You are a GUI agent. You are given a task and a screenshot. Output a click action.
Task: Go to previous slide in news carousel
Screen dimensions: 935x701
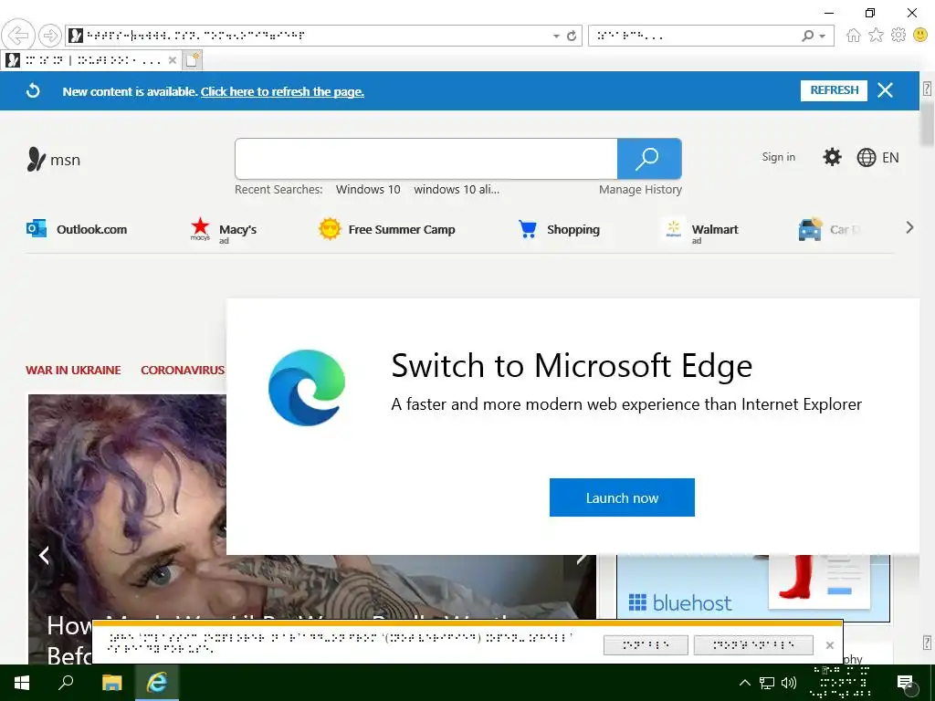(44, 555)
